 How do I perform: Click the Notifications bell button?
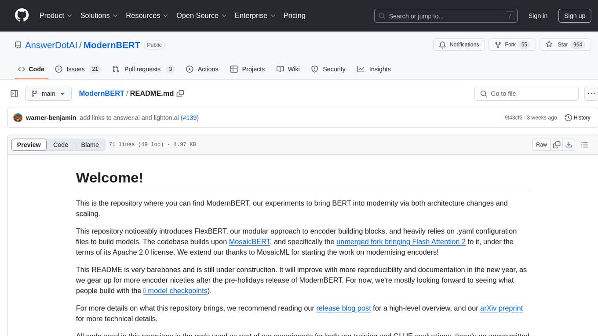[459, 45]
